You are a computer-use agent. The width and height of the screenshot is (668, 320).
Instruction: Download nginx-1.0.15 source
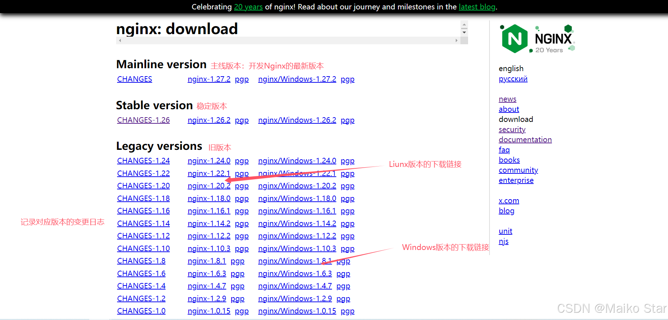tap(209, 311)
